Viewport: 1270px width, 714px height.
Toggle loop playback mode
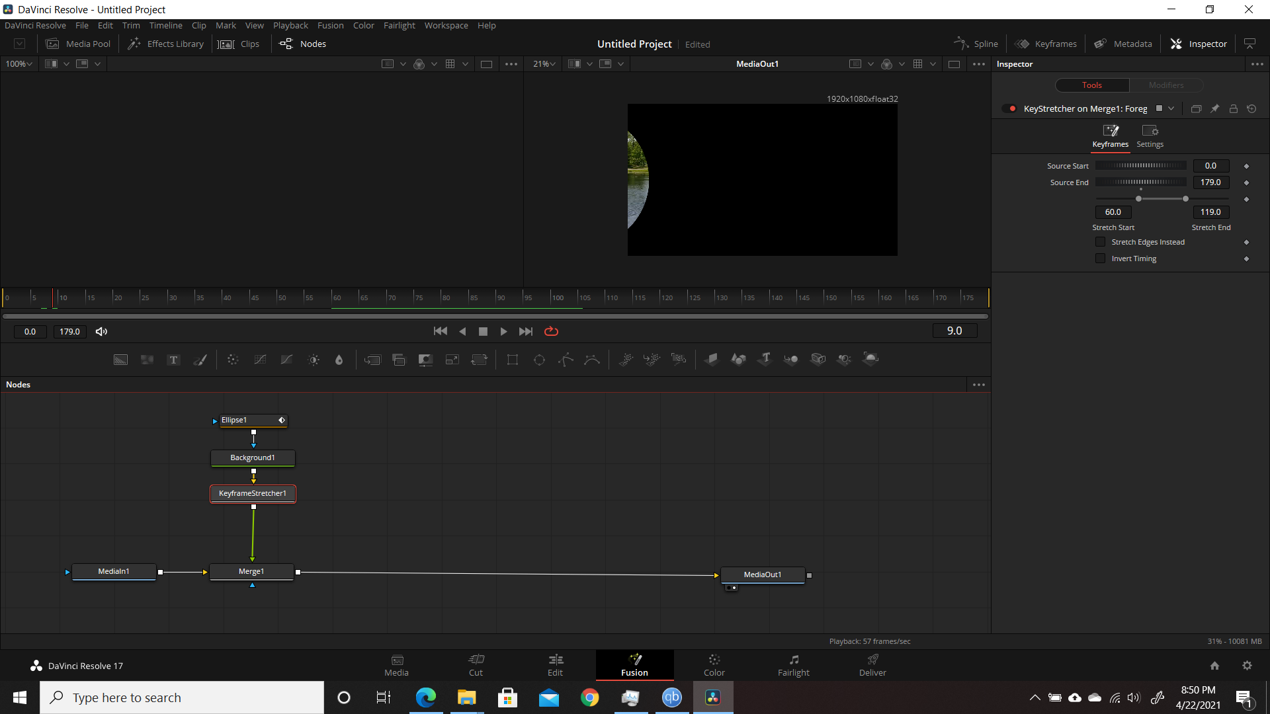pos(551,331)
